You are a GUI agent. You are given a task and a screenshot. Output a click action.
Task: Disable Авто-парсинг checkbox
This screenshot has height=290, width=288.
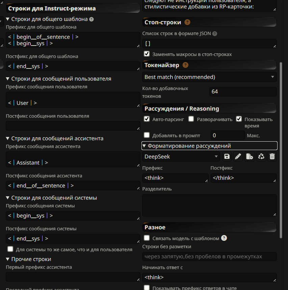tap(147, 119)
